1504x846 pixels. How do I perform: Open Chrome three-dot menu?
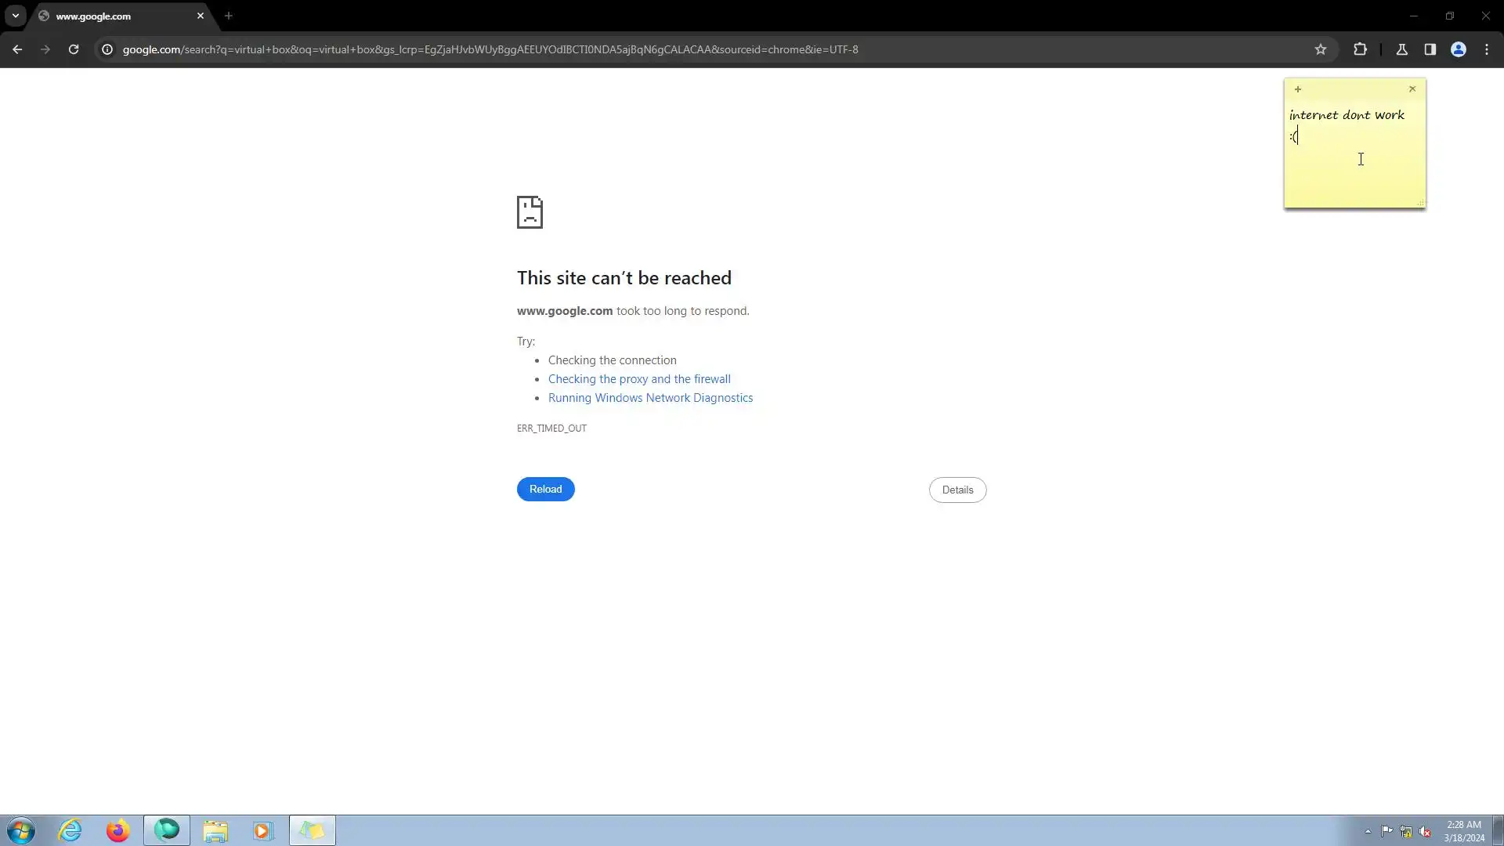coord(1487,49)
